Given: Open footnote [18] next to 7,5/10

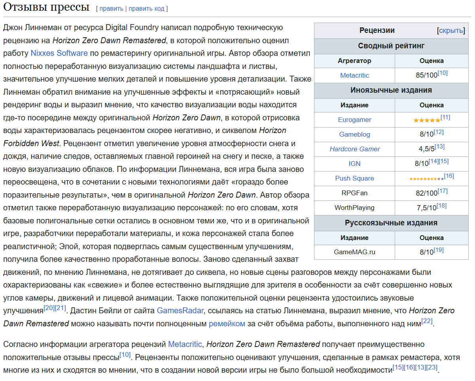Looking at the screenshot, I should [x=441, y=205].
